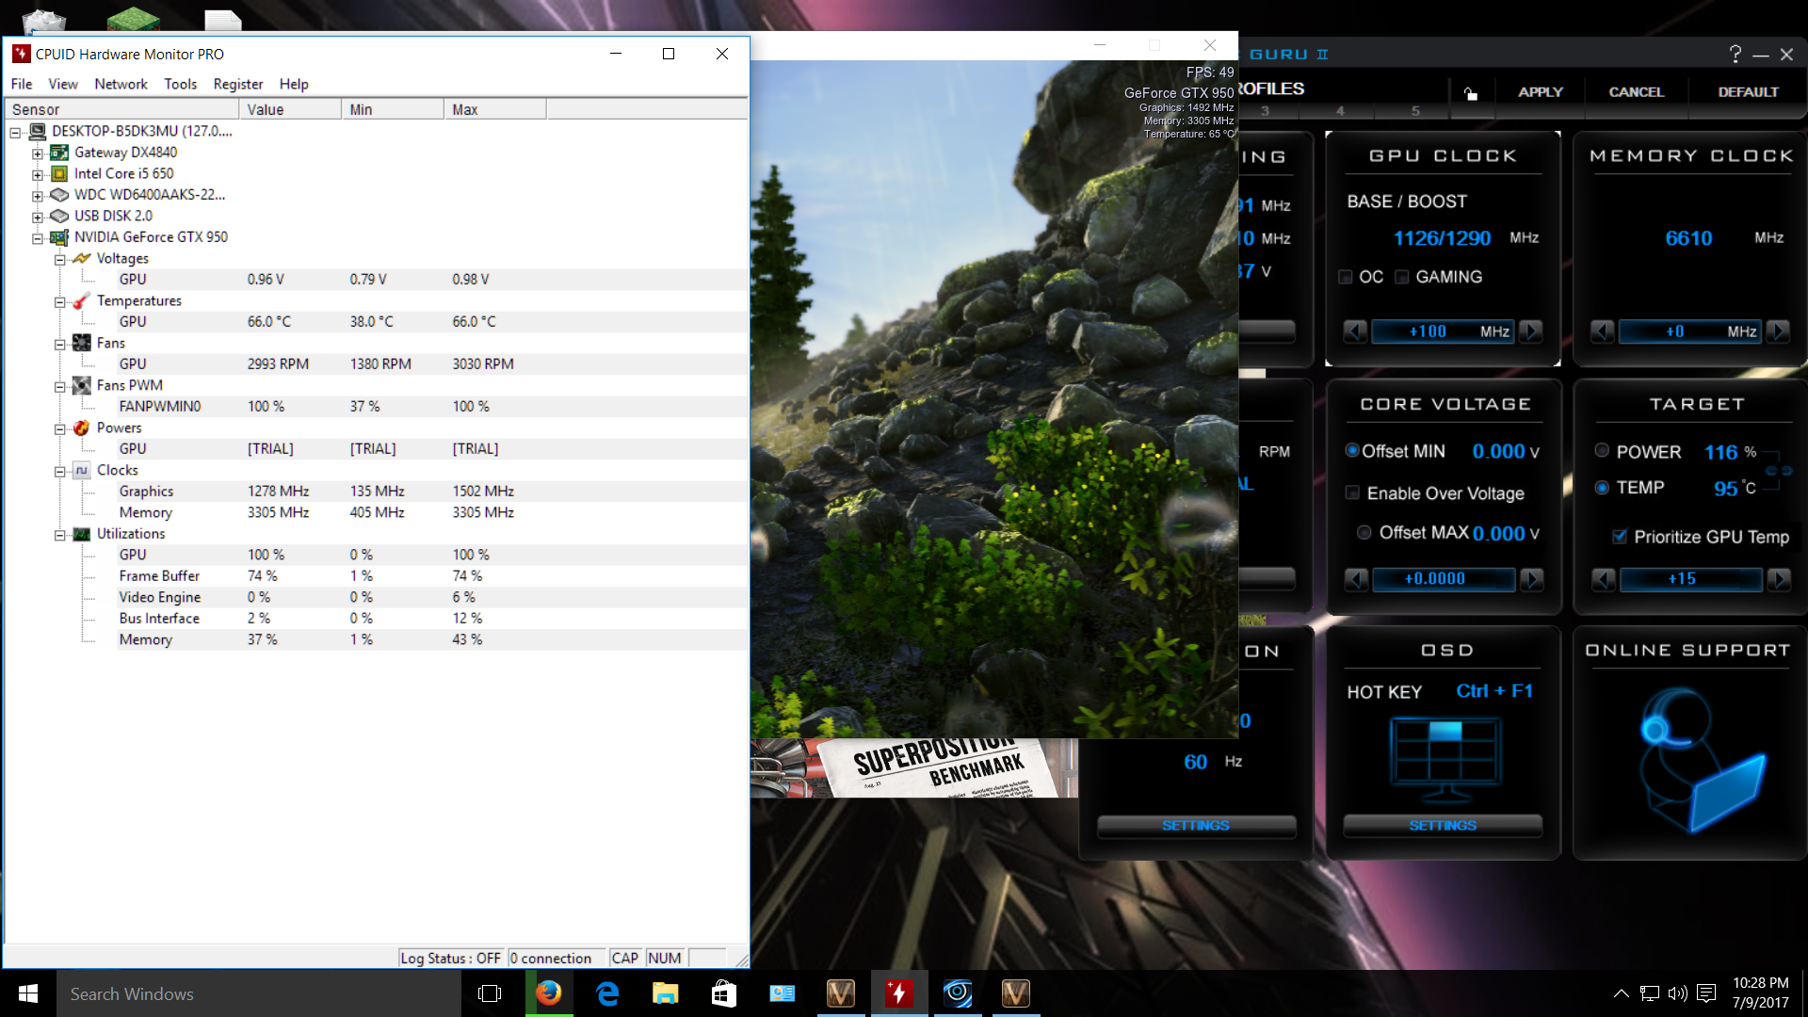Select the WDC WD6400AAKS drive icon

[x=59, y=195]
